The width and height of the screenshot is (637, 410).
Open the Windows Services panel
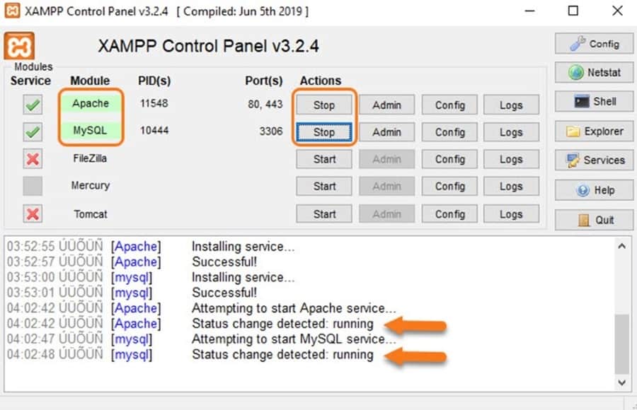594,160
